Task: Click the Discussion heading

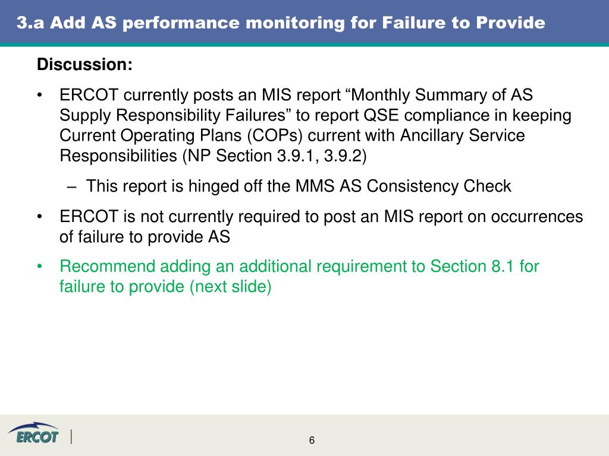Action: [84, 64]
